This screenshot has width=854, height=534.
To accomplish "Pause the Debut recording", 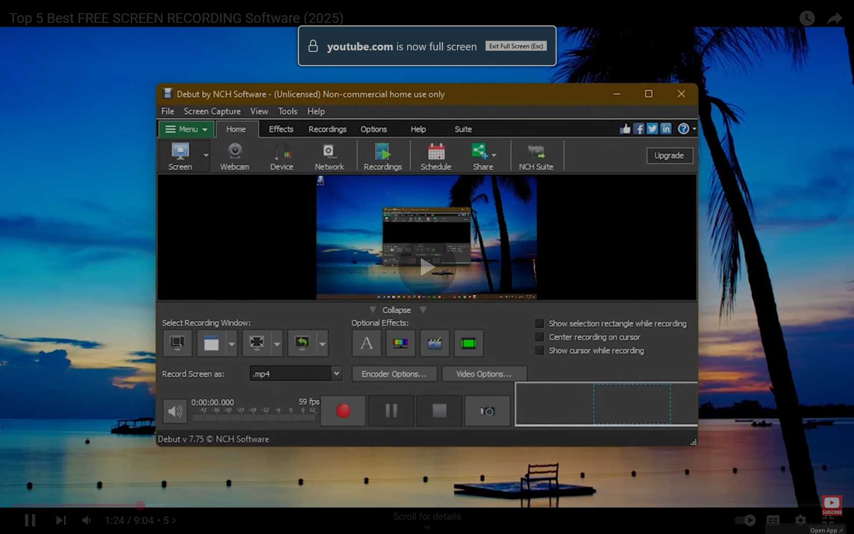I will pos(391,410).
